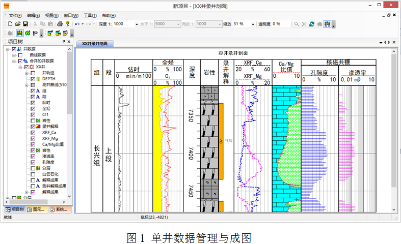Viewport: 401px width, 244px height.
Task: Click the green refresh icon
Action: tap(312, 24)
